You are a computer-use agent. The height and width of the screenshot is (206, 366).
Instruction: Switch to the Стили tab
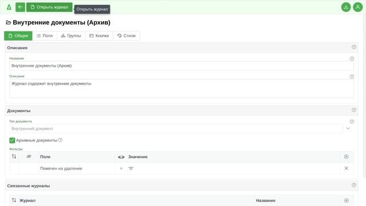[x=126, y=35]
